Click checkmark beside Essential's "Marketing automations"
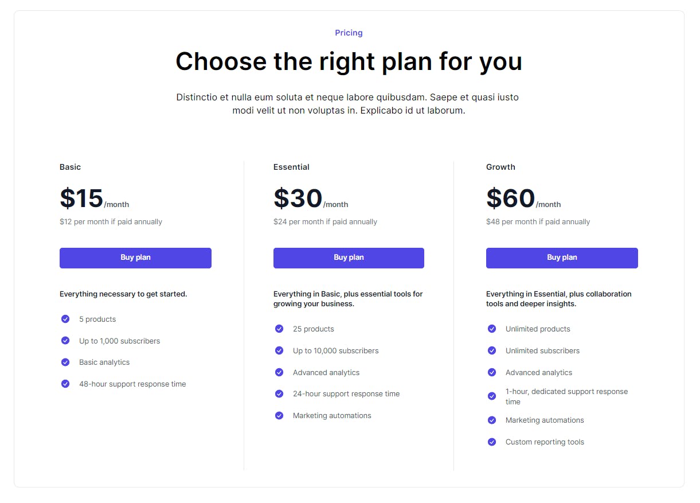Screen dimensions: 700x503 tap(279, 415)
